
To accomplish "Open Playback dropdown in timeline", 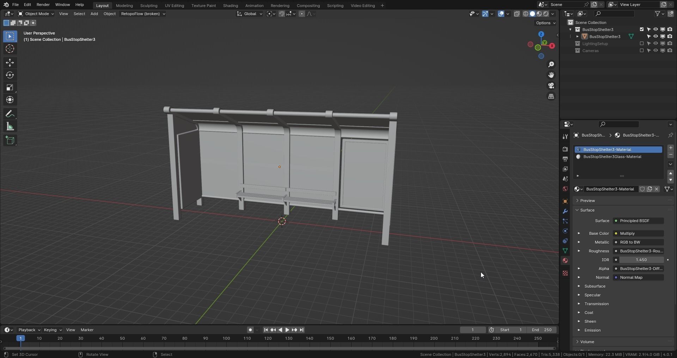I will pos(29,330).
